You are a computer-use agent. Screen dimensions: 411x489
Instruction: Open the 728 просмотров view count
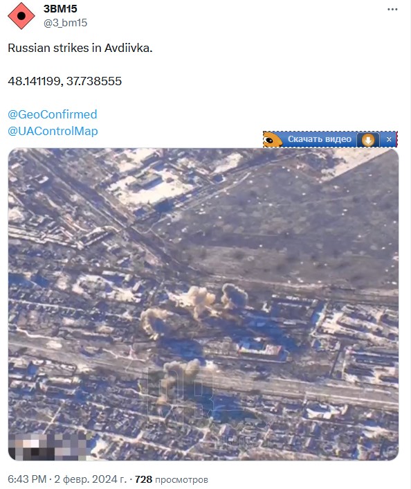(x=171, y=479)
